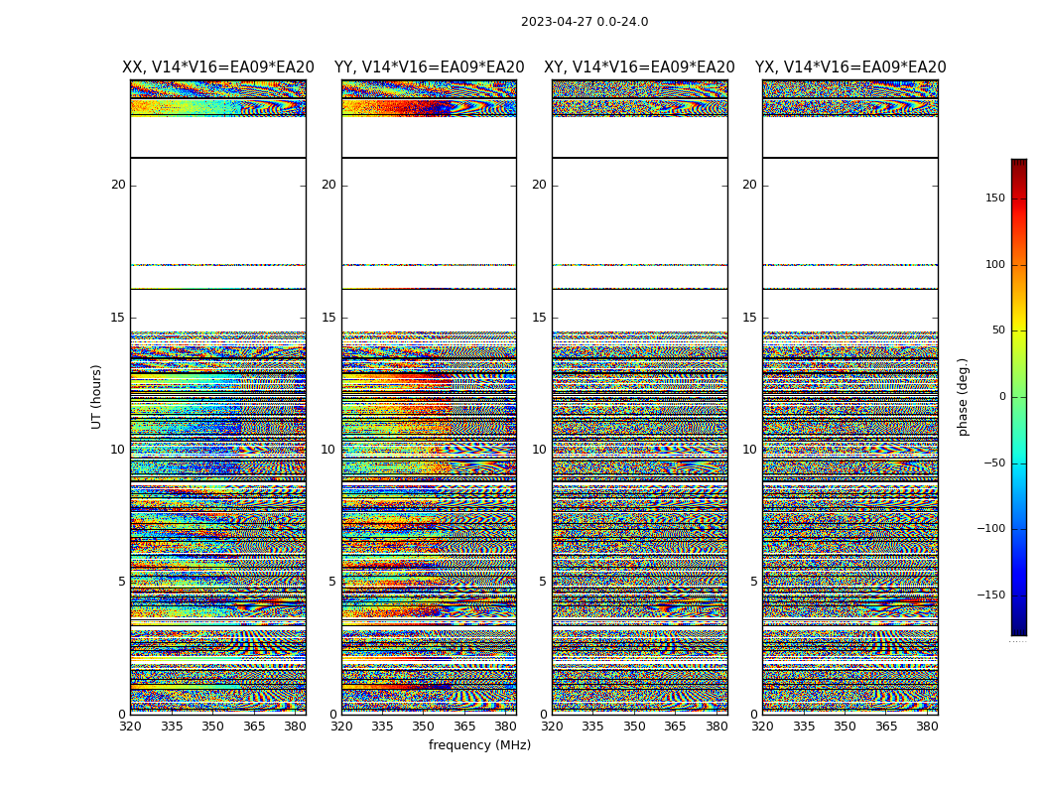Image resolution: width=1042 pixels, height=794 pixels.
Task: Click inside the YY phase waterfall plot
Action: (430, 397)
